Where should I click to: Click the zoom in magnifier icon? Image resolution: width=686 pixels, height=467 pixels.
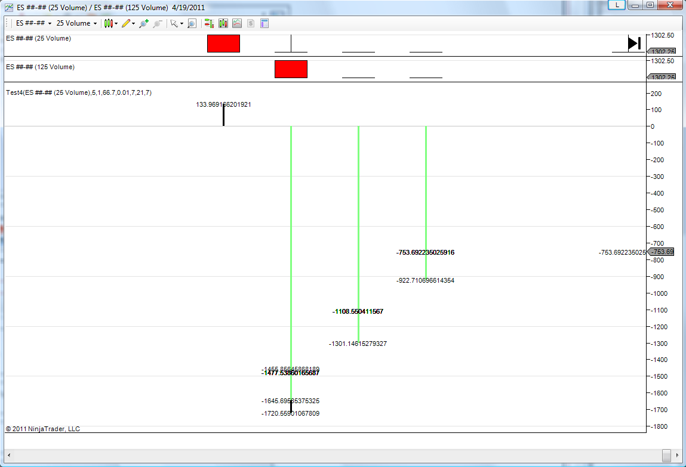[143, 24]
